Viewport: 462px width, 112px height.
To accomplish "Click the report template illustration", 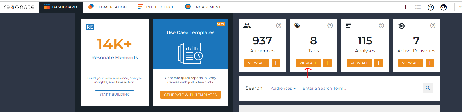I will 190,53.
